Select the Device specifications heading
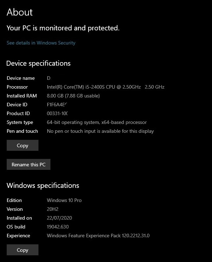Viewport: 212px width, 262px height. (x=38, y=64)
